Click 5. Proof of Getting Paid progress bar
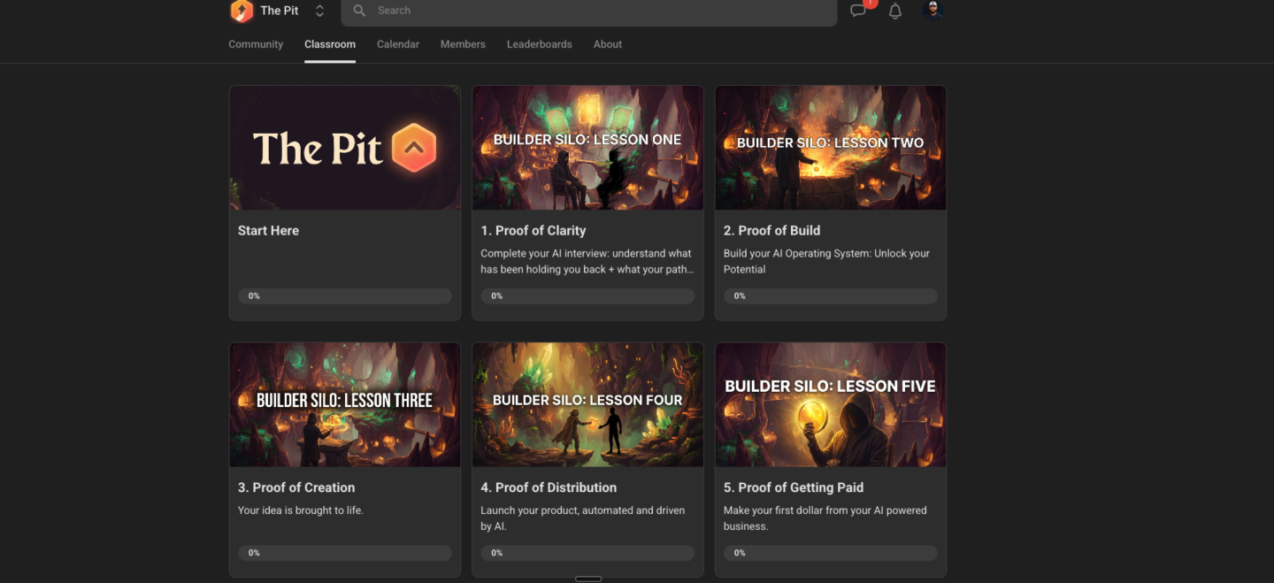This screenshot has width=1274, height=583. pos(830,553)
